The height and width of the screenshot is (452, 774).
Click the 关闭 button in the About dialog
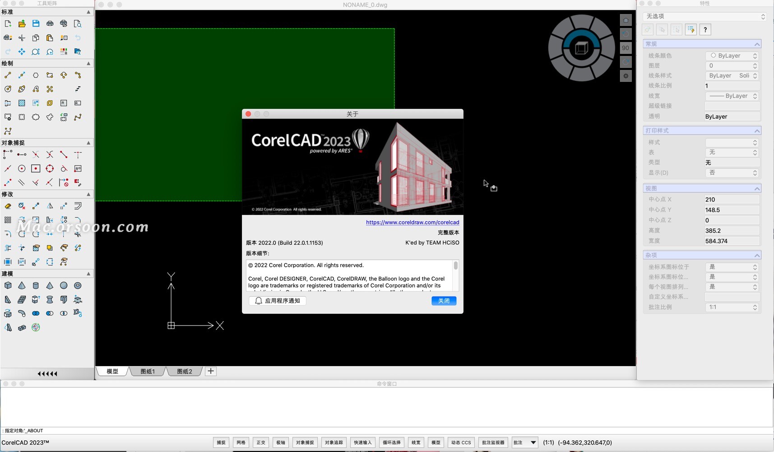444,301
